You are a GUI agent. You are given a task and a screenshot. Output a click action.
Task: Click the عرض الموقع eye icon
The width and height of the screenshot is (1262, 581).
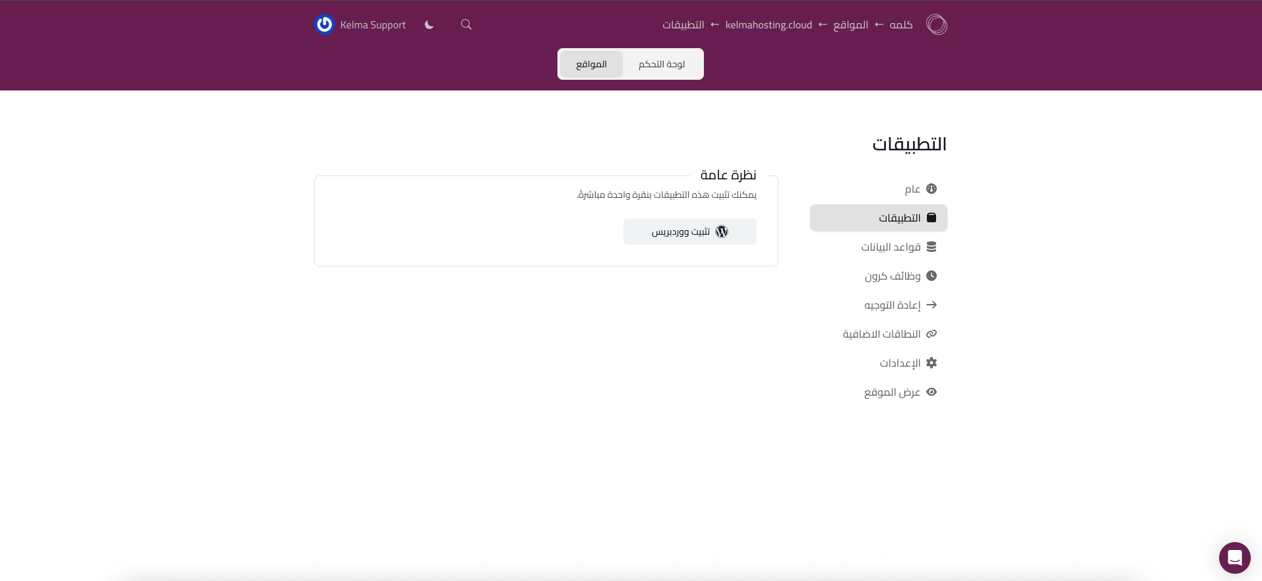pyautogui.click(x=931, y=392)
